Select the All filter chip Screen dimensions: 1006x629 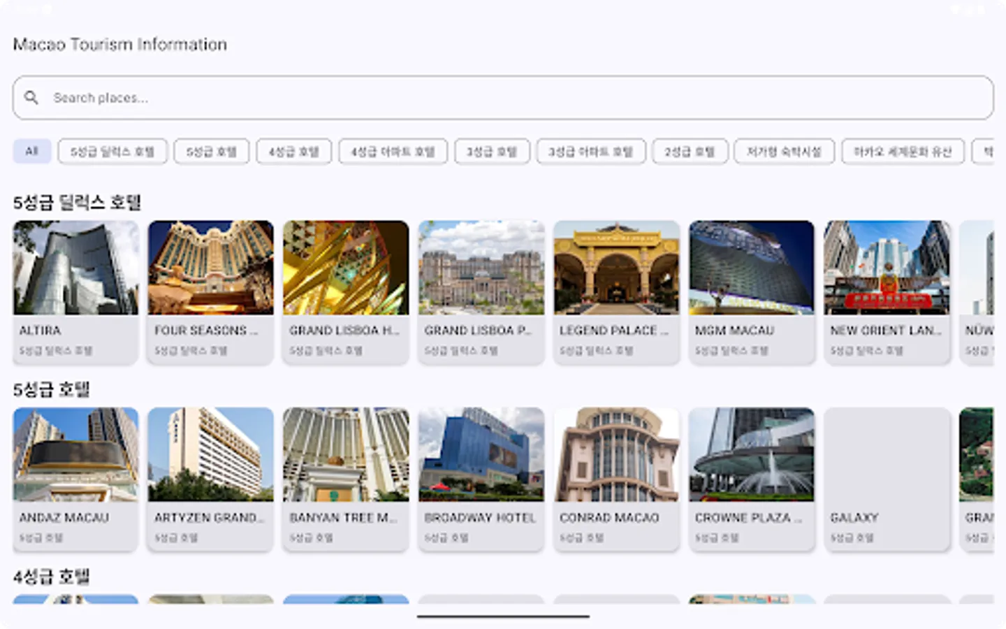click(x=31, y=152)
